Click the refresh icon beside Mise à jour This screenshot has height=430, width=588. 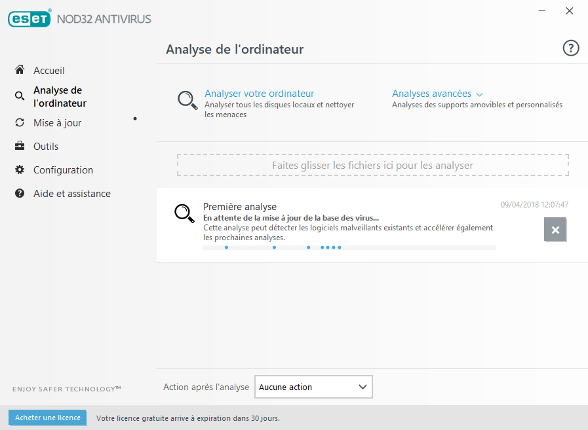[x=20, y=122]
